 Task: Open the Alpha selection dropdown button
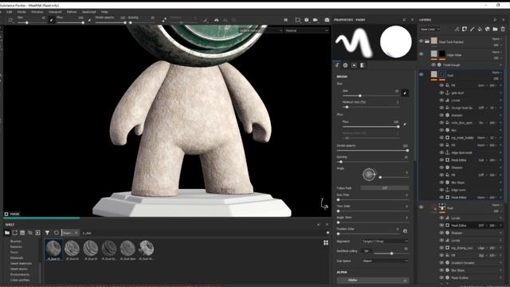click(x=373, y=280)
